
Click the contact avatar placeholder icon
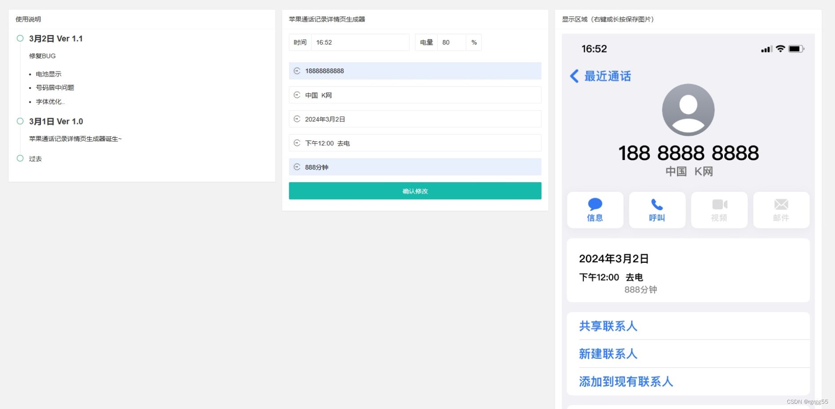[688, 109]
